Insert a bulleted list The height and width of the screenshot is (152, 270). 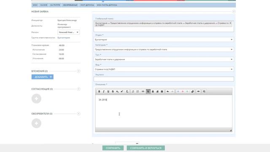pyautogui.click(x=138, y=92)
